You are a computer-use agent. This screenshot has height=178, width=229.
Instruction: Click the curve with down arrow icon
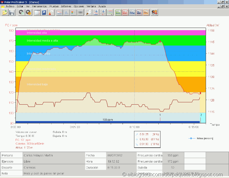96,13
